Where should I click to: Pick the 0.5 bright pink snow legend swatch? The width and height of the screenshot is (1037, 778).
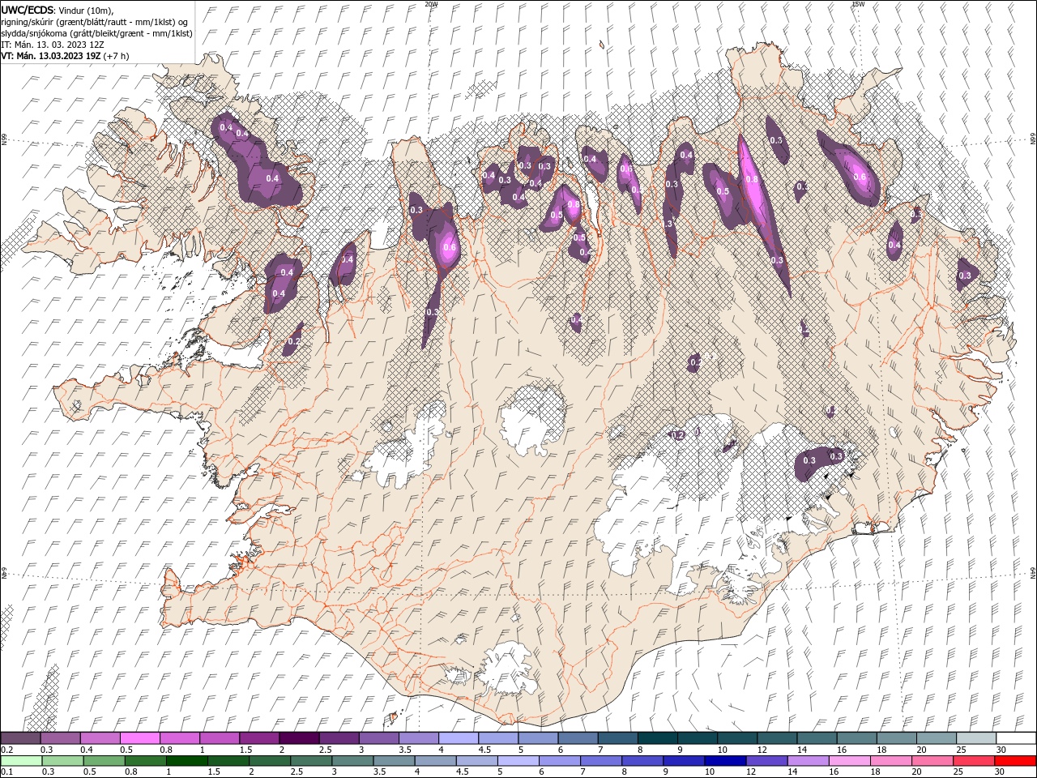(x=139, y=738)
